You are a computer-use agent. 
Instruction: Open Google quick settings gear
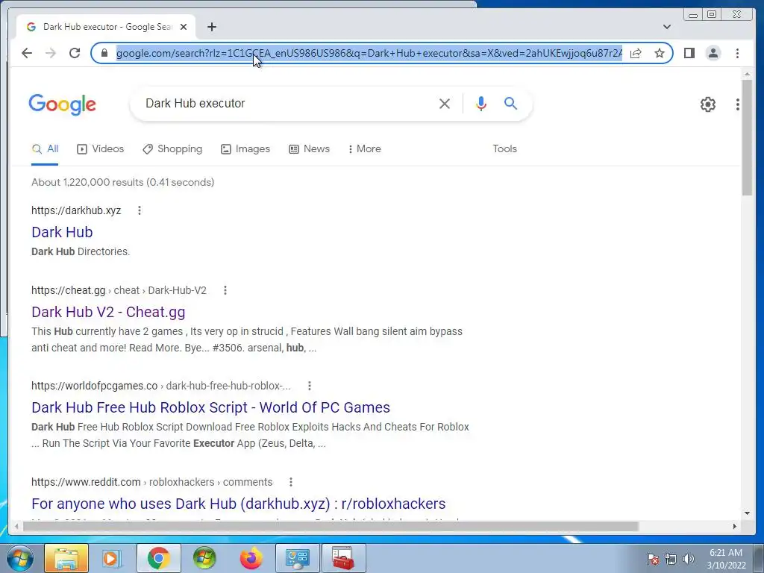[x=707, y=104]
